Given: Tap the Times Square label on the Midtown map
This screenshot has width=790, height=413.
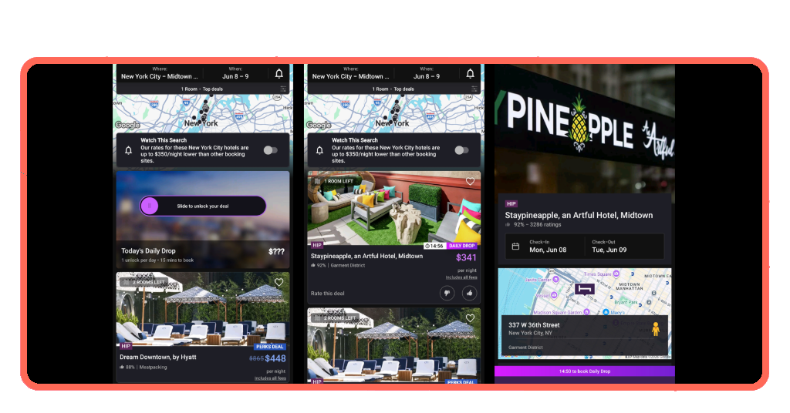Looking at the screenshot, I should click(597, 274).
